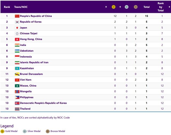This screenshot has width=171, height=135.
Task: Click the Japan flag icon
Action: [17, 28]
